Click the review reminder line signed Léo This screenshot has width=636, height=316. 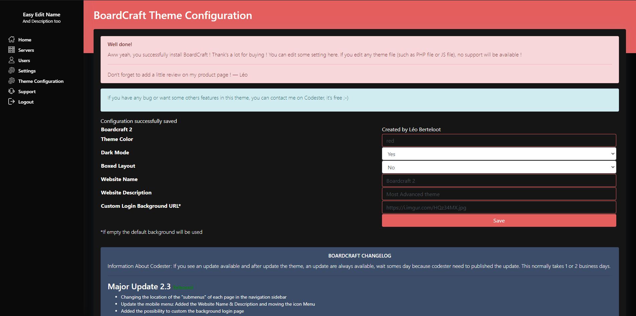point(177,74)
